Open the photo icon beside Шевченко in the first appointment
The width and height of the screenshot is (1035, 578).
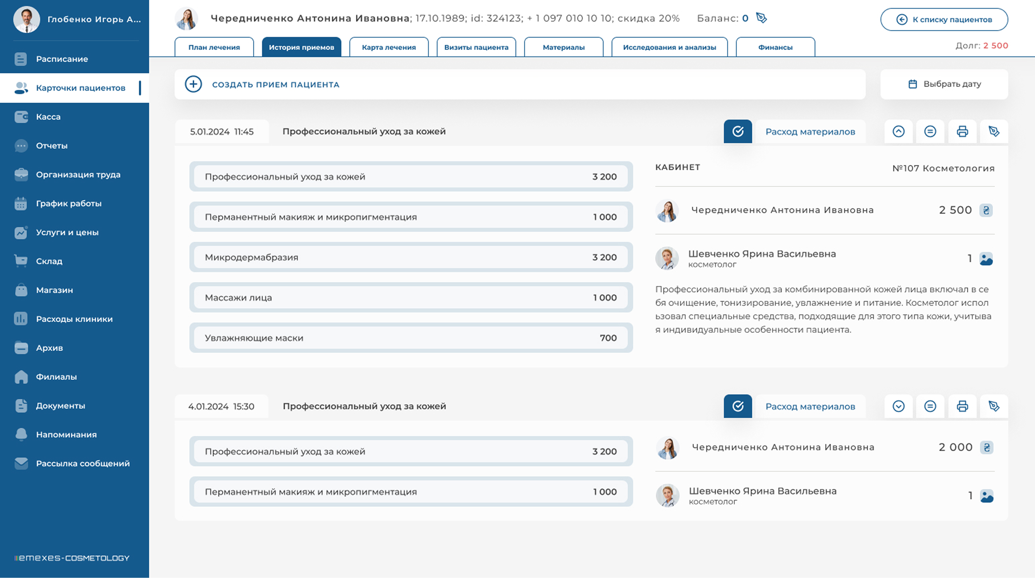(x=986, y=259)
